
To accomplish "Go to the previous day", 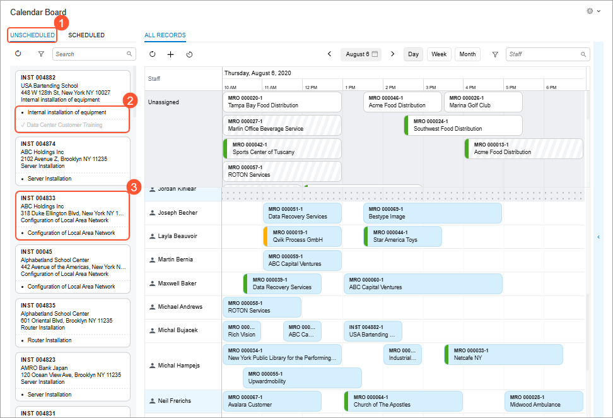I will pyautogui.click(x=329, y=54).
